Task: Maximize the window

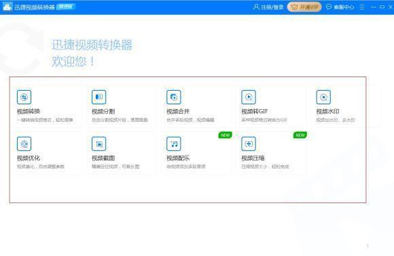Action: pos(382,7)
